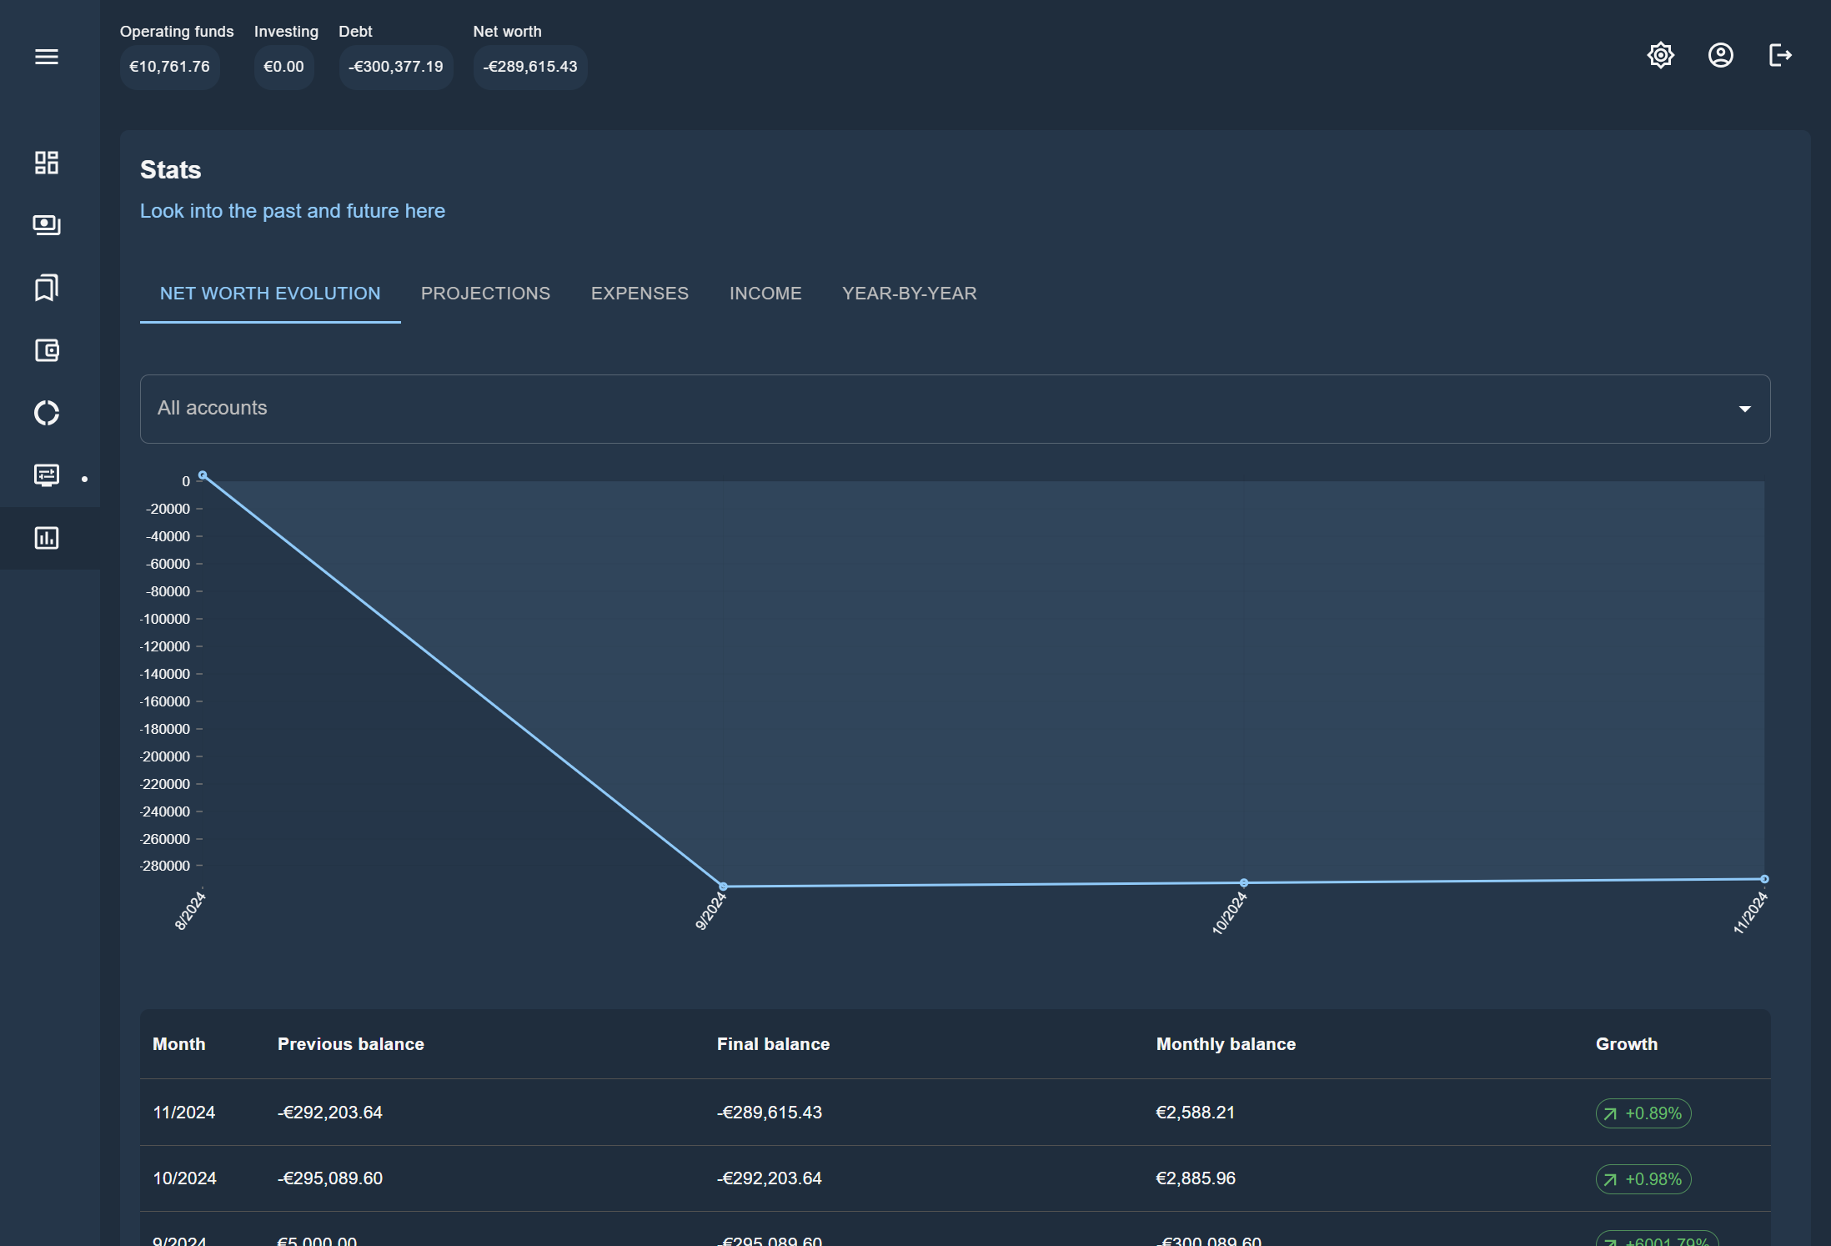Open the transfers monitor sidebar icon
This screenshot has height=1246, width=1831.
click(47, 475)
